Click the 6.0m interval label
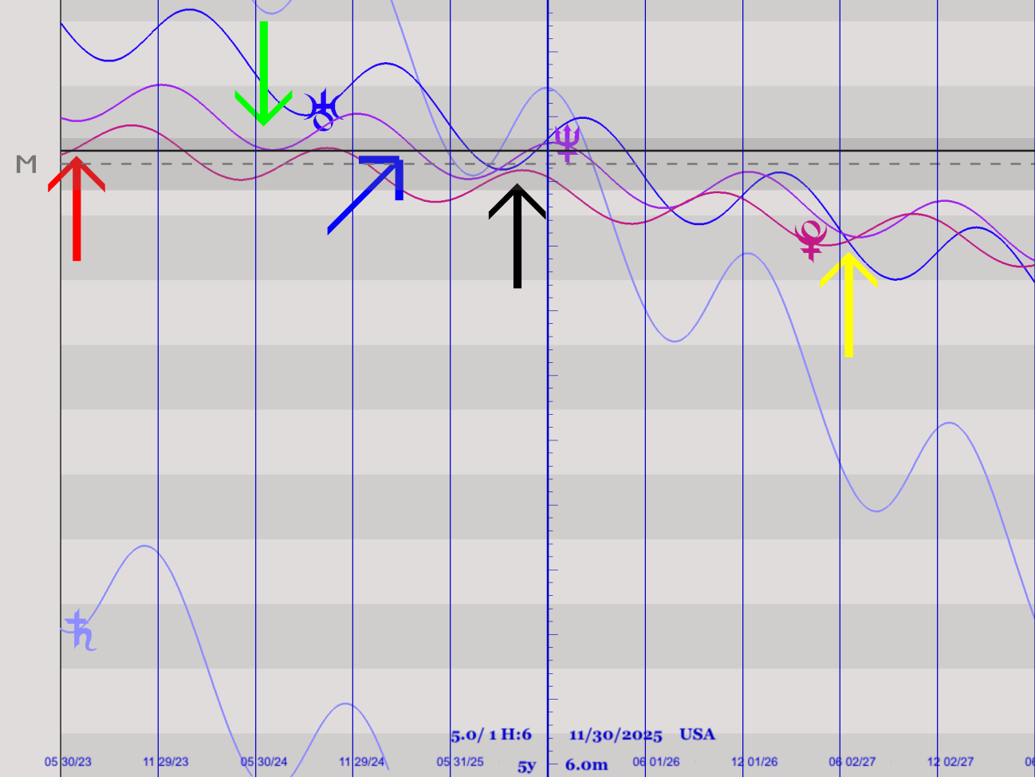The height and width of the screenshot is (777, 1035). [x=586, y=765]
